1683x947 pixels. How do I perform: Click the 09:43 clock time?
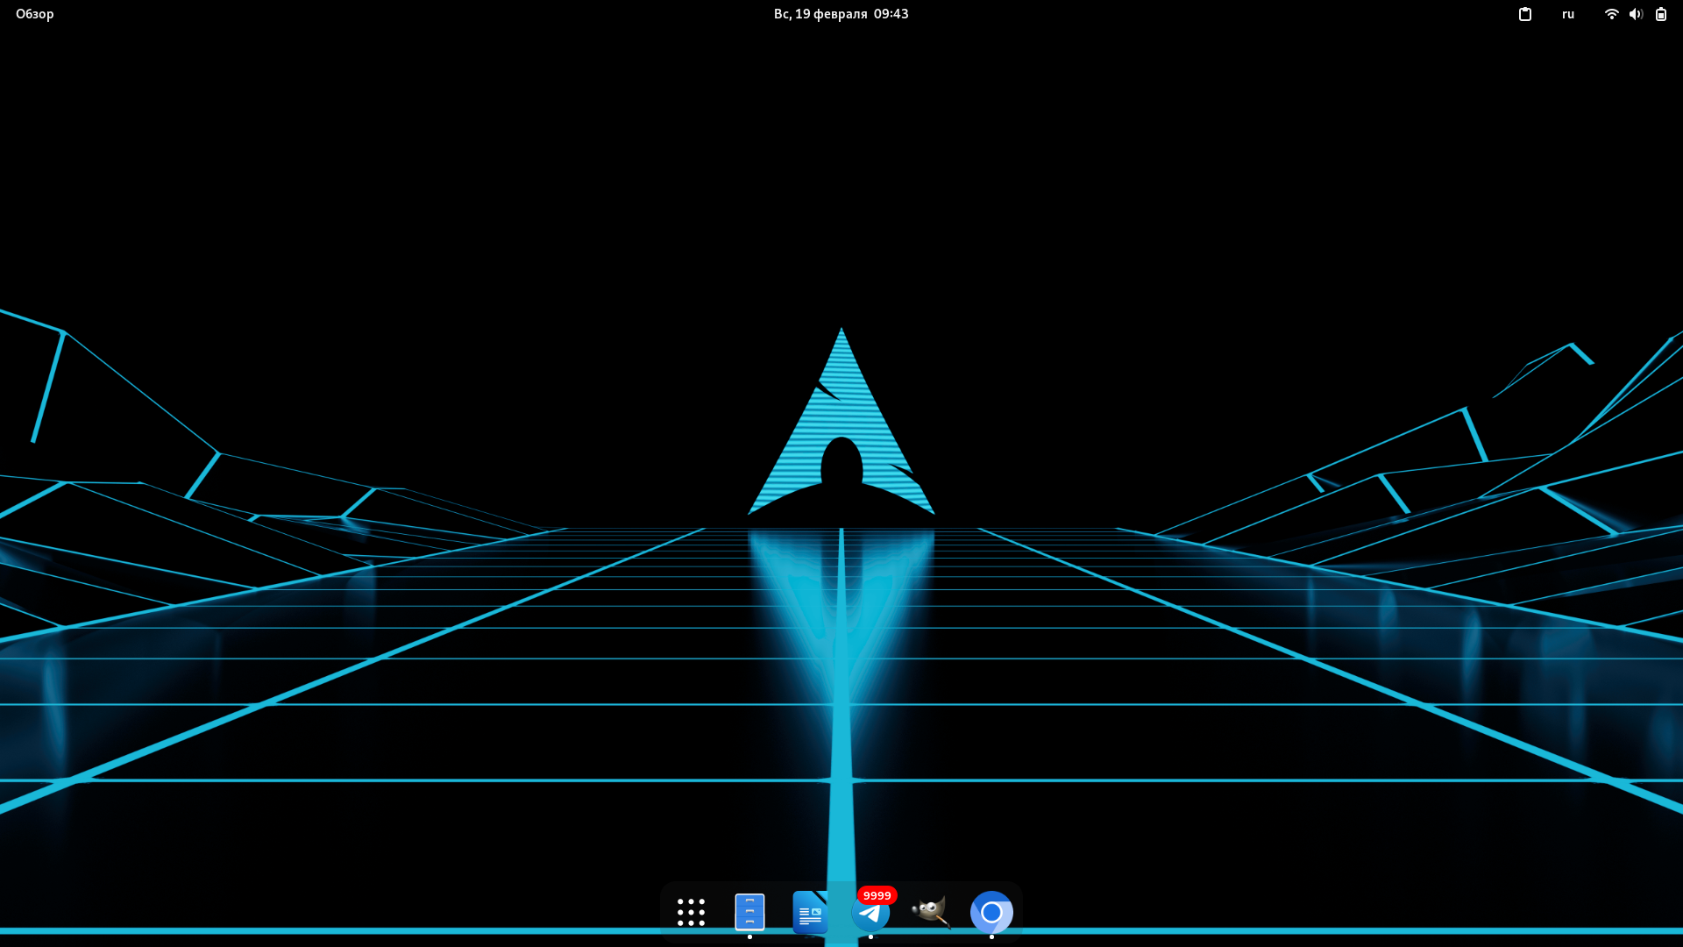pos(891,14)
